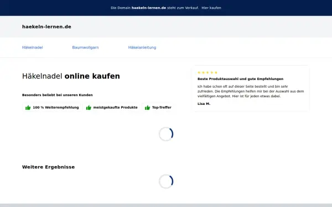Open the haekeln-lernen.de site title
The width and height of the screenshot is (332, 207).
(x=46, y=27)
